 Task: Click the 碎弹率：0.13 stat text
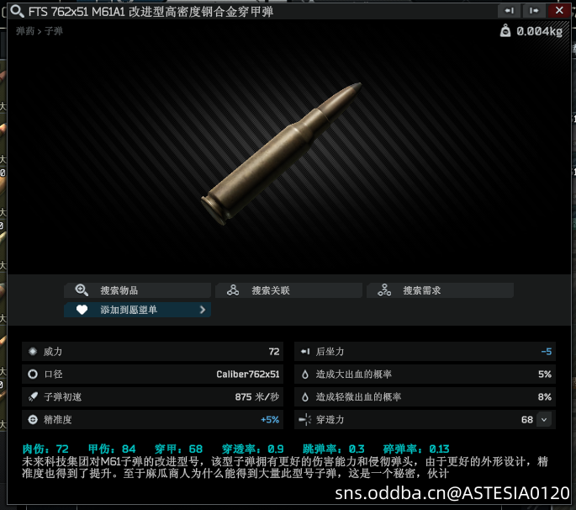416,449
